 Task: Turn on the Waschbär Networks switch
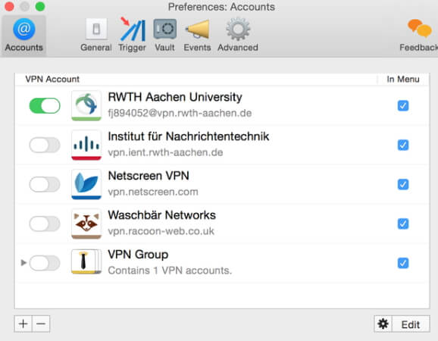point(45,224)
